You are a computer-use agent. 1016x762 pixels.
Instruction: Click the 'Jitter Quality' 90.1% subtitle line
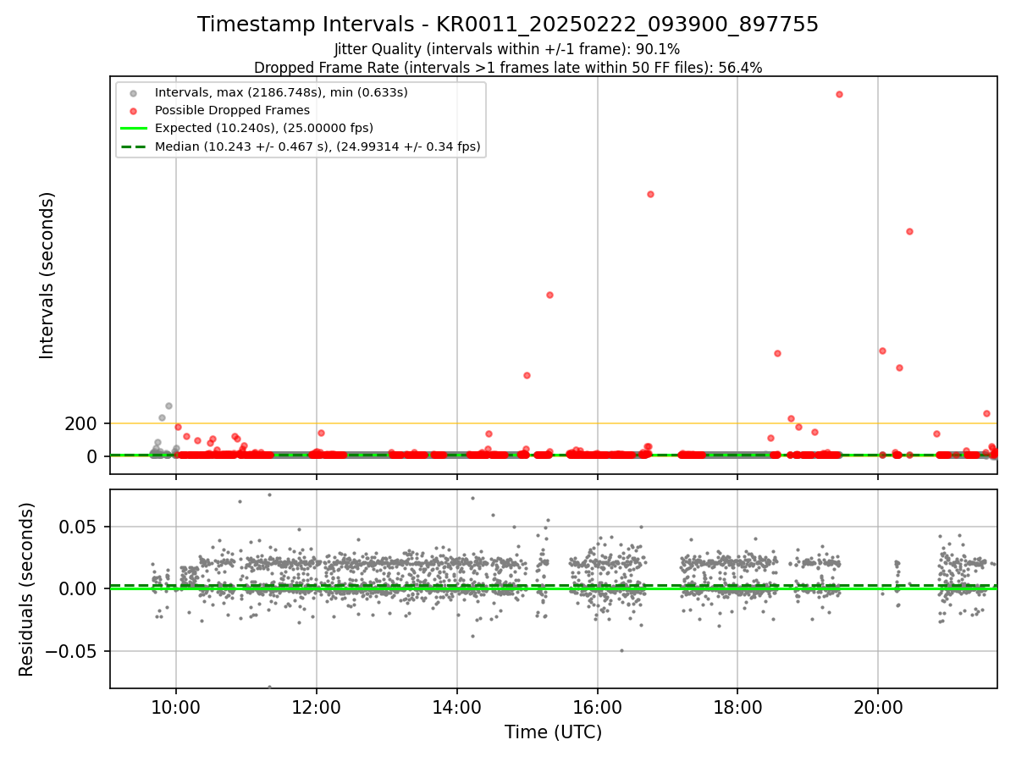[x=508, y=49]
